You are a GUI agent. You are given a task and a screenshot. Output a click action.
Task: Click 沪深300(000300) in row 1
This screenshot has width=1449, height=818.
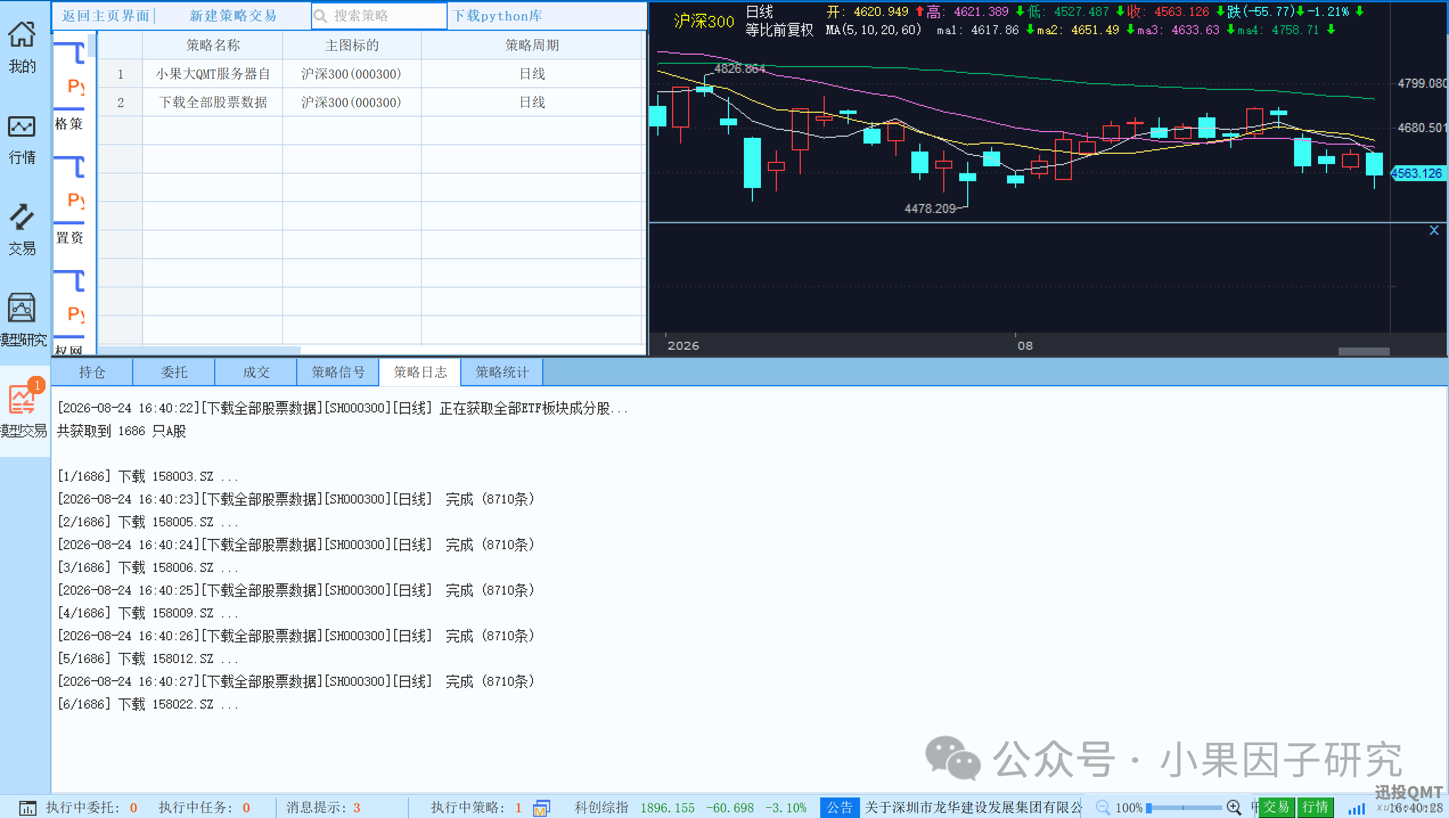pyautogui.click(x=351, y=74)
